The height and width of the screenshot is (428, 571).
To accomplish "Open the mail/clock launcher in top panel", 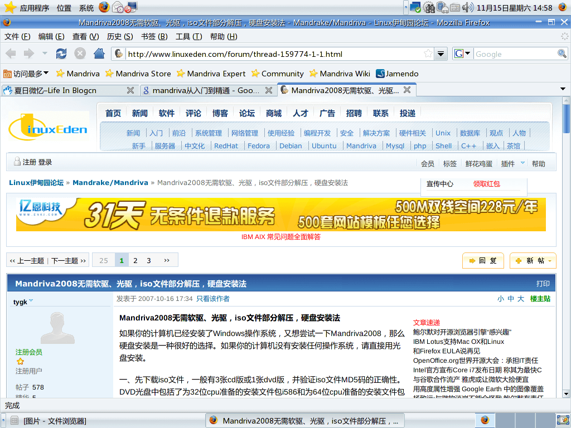I will 118,7.
